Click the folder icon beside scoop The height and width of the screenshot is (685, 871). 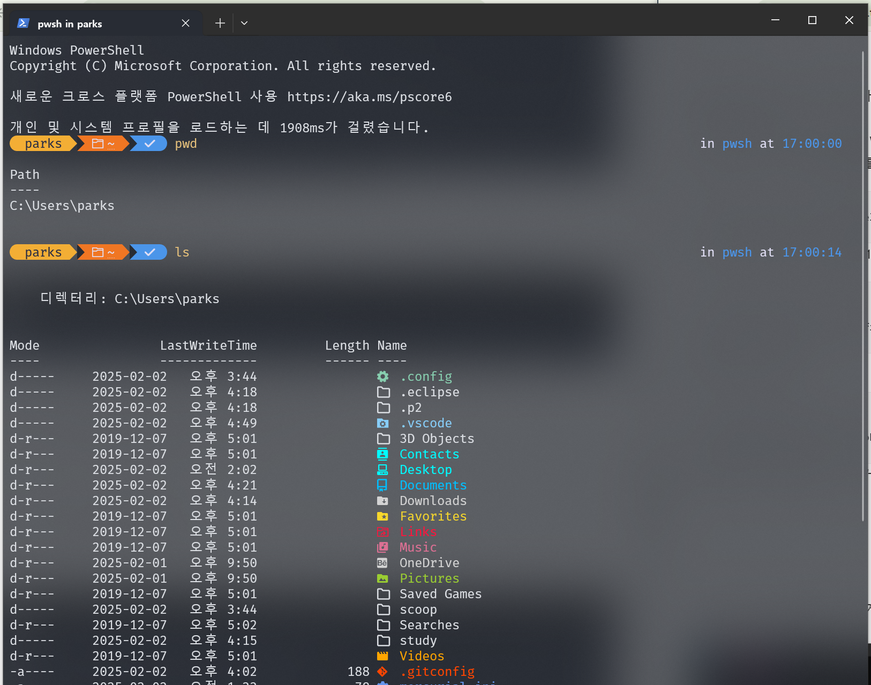click(x=383, y=609)
